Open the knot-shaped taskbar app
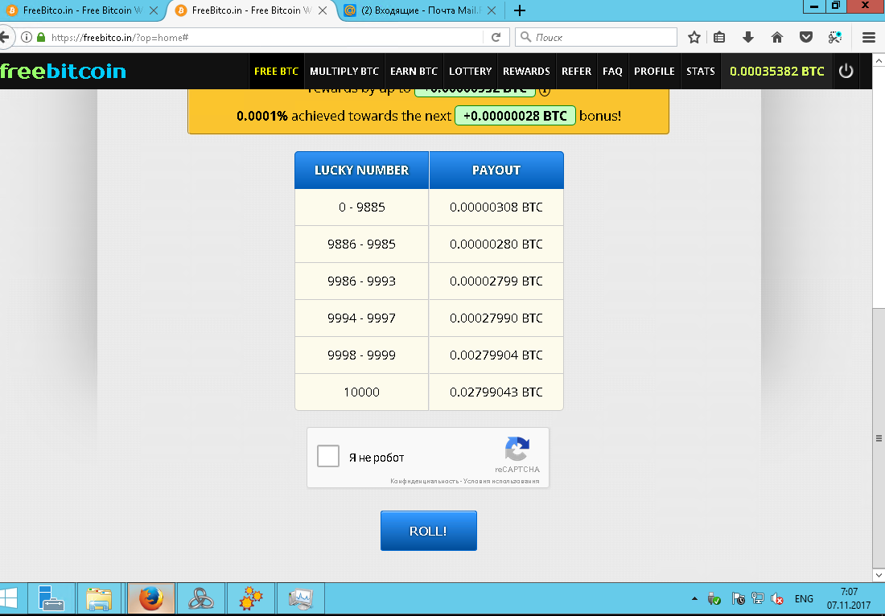This screenshot has height=616, width=885. [x=201, y=598]
